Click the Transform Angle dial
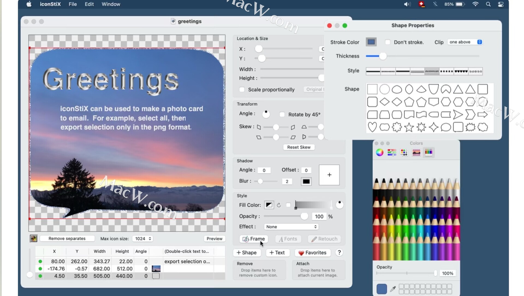Screen dimensions: 524x296 (266, 114)
